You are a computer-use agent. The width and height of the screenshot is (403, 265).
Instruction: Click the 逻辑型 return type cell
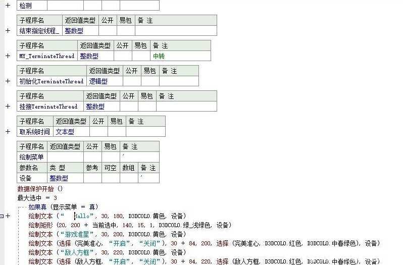(x=105, y=81)
